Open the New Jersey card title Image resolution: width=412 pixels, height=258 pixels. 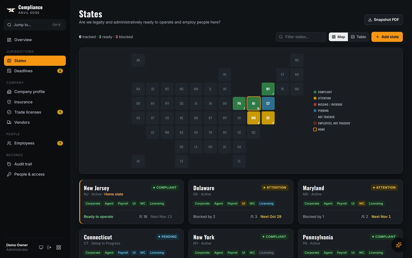(x=97, y=188)
